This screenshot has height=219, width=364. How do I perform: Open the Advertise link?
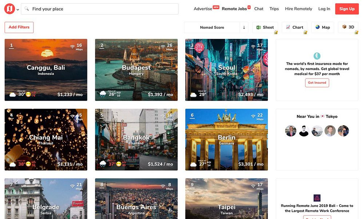[x=203, y=9]
